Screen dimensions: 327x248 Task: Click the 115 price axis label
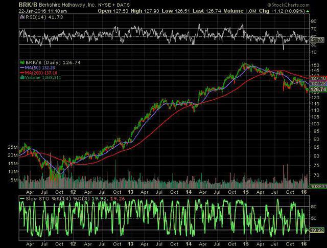pyautogui.click(x=315, y=103)
